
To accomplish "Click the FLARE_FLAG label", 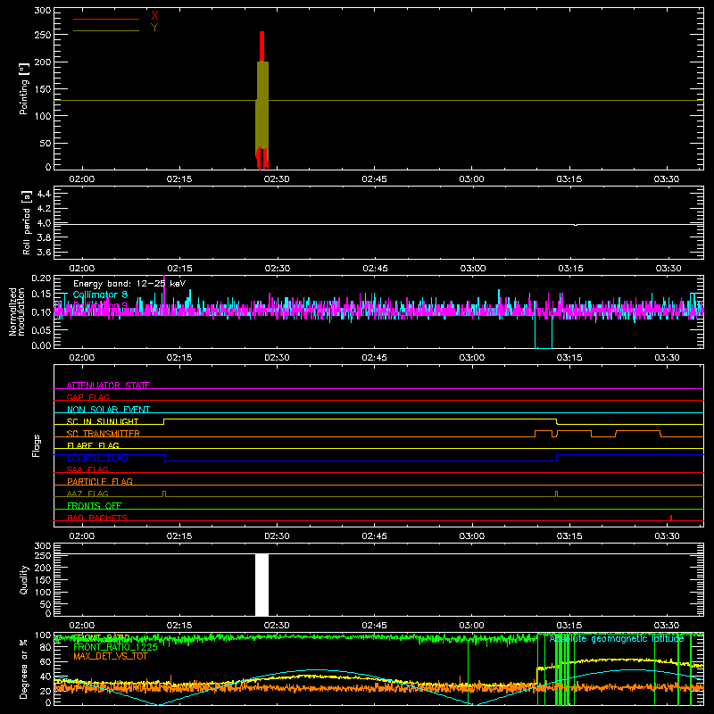I will pos(93,445).
